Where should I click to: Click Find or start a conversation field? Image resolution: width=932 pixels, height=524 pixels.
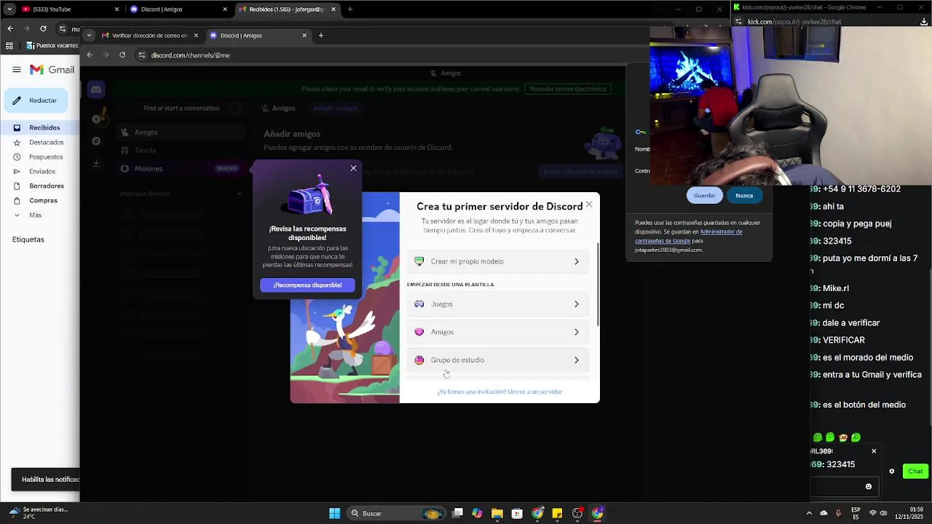182,108
